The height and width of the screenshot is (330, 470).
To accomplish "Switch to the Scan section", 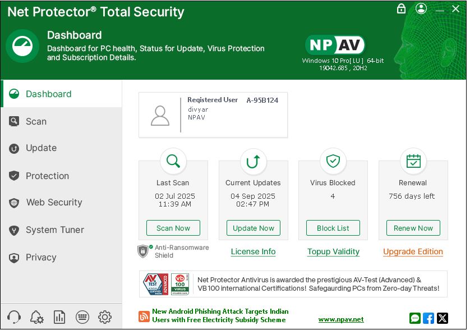I will pos(36,121).
